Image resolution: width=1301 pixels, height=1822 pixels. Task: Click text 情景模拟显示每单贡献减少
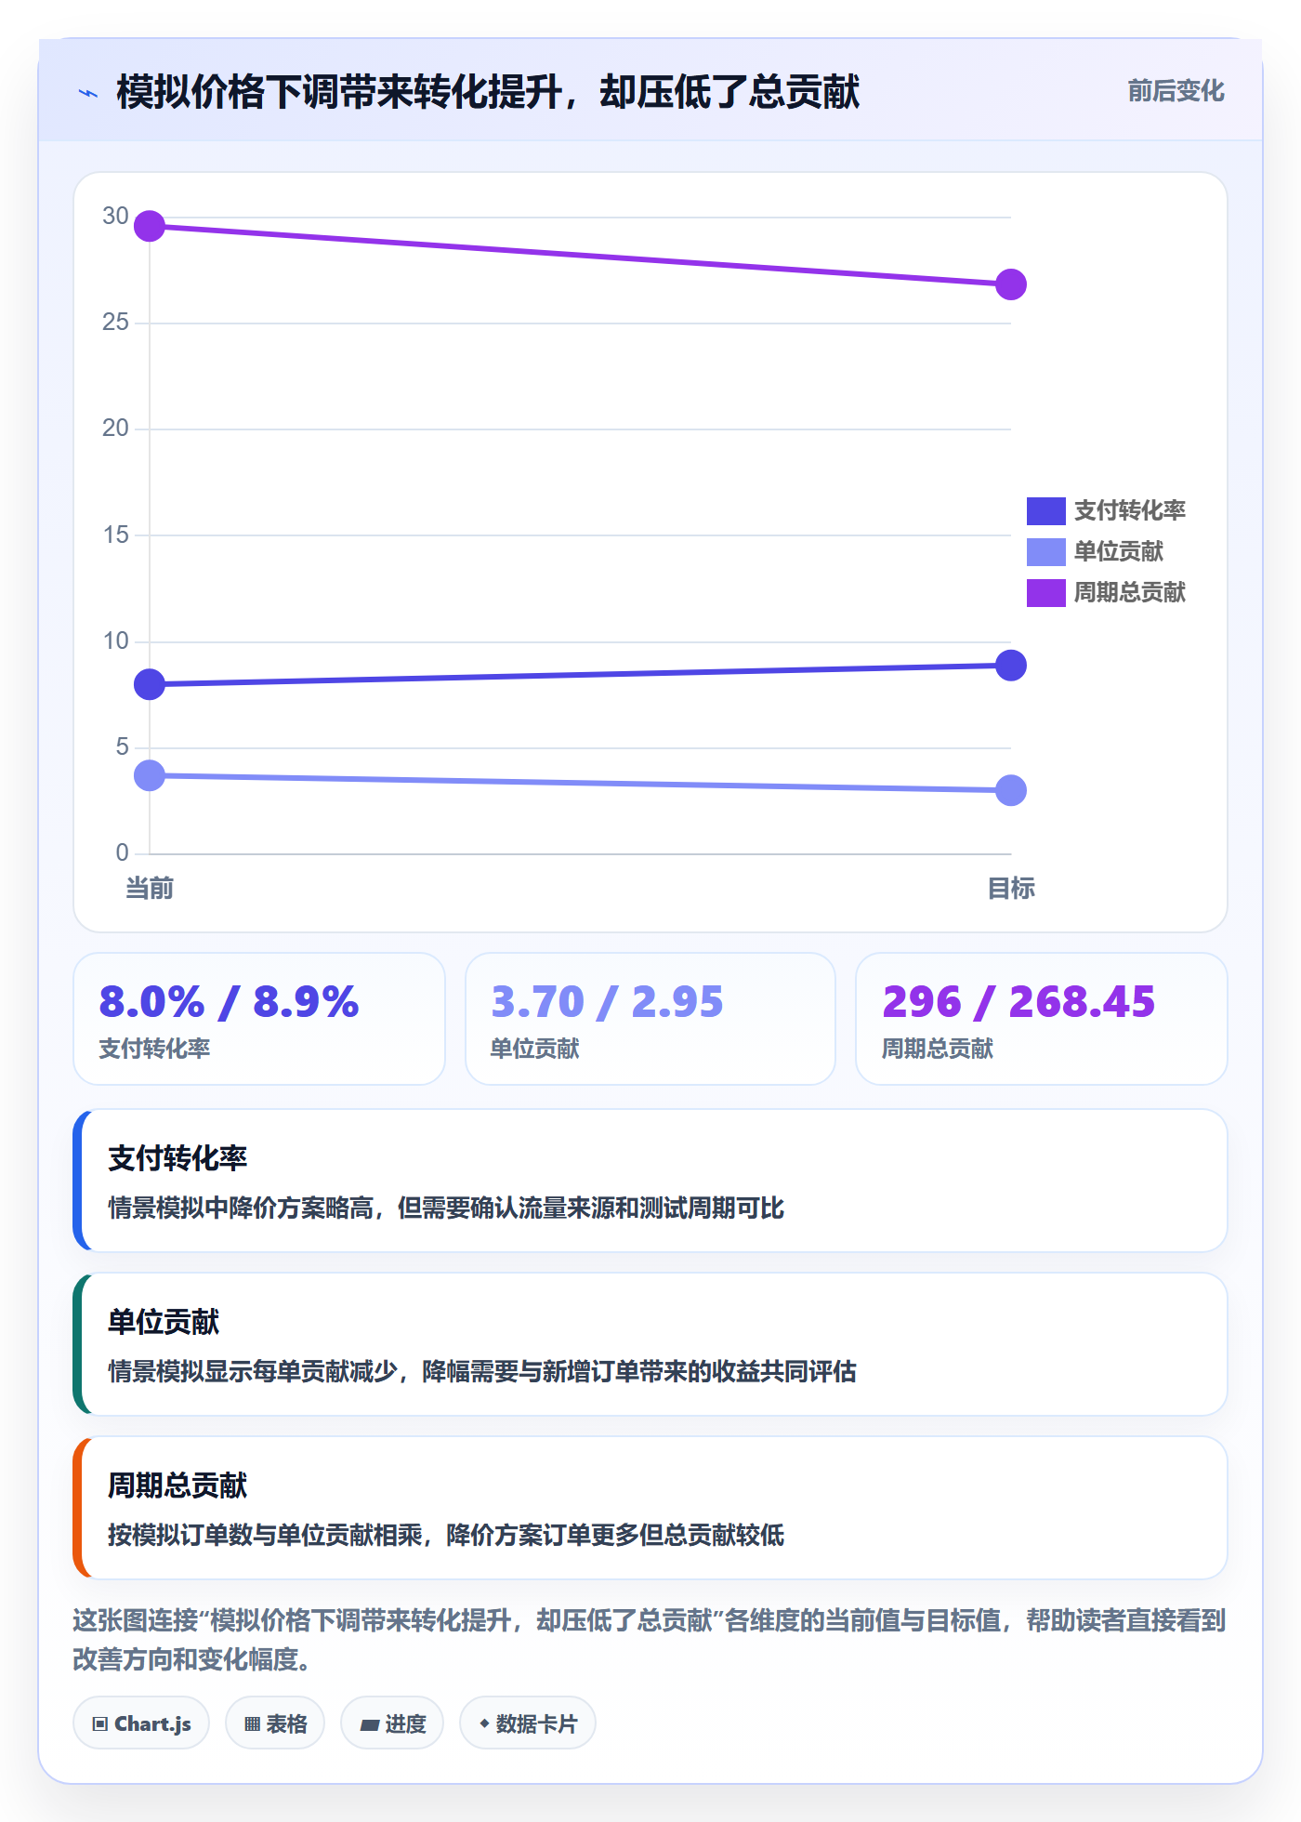point(253,1372)
